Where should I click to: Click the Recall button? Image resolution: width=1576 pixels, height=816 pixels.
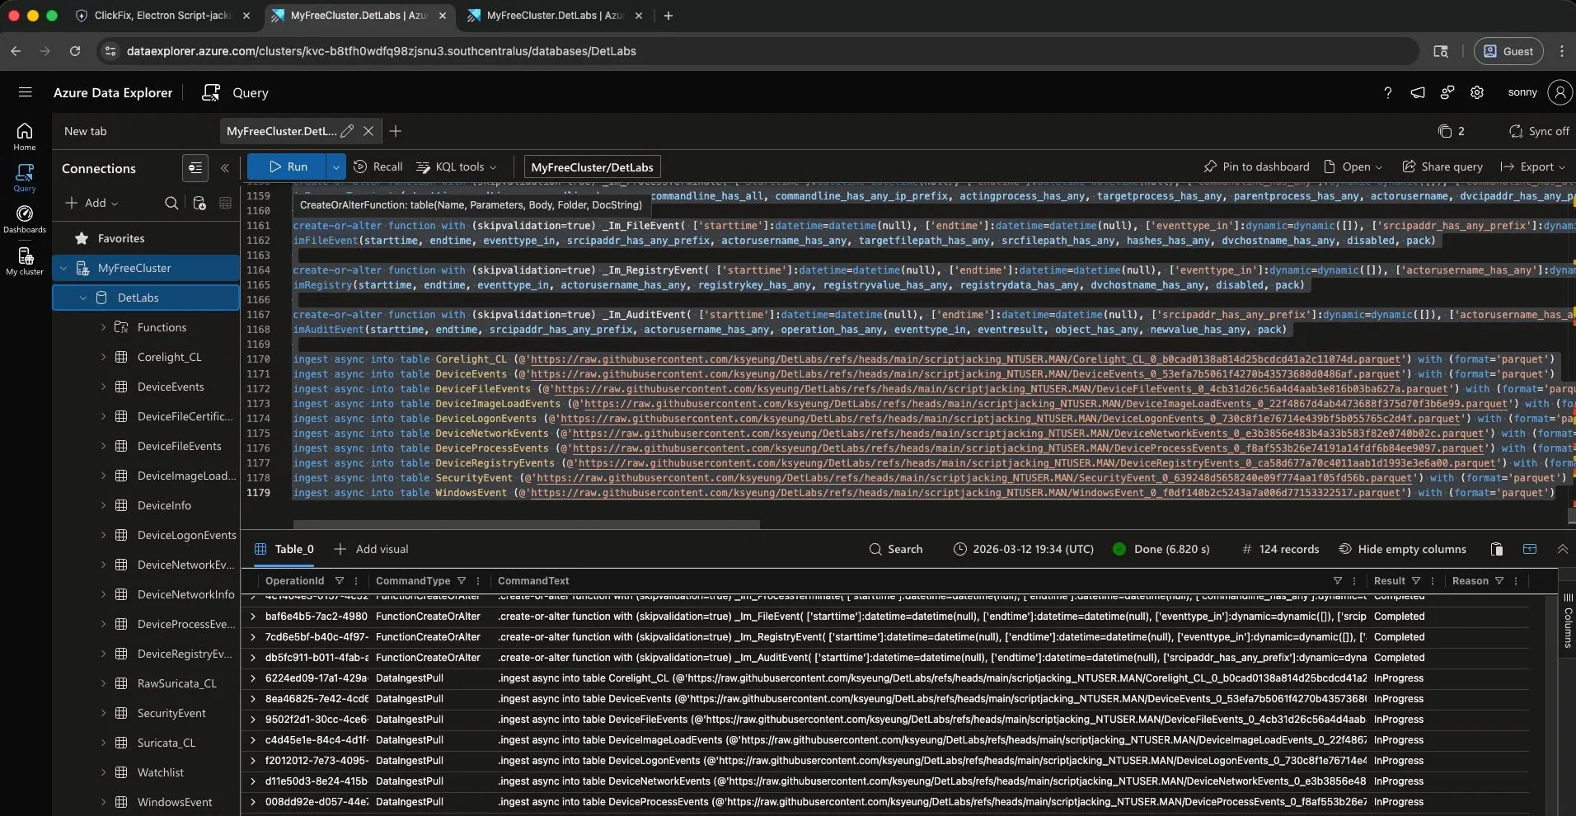[x=378, y=166]
